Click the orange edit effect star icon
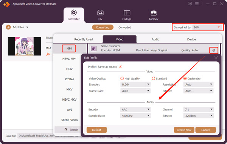The height and width of the screenshot is (144, 227). pos(48,54)
